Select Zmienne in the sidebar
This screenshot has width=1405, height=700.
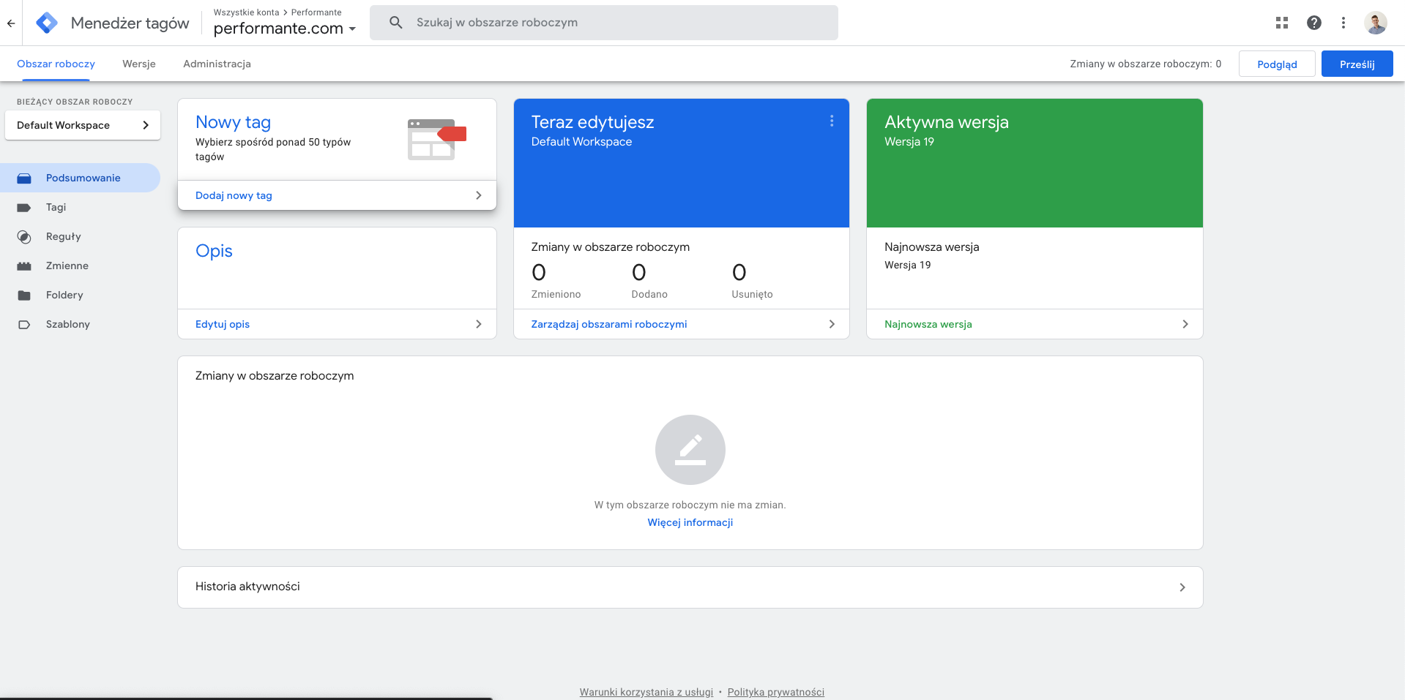80,266
